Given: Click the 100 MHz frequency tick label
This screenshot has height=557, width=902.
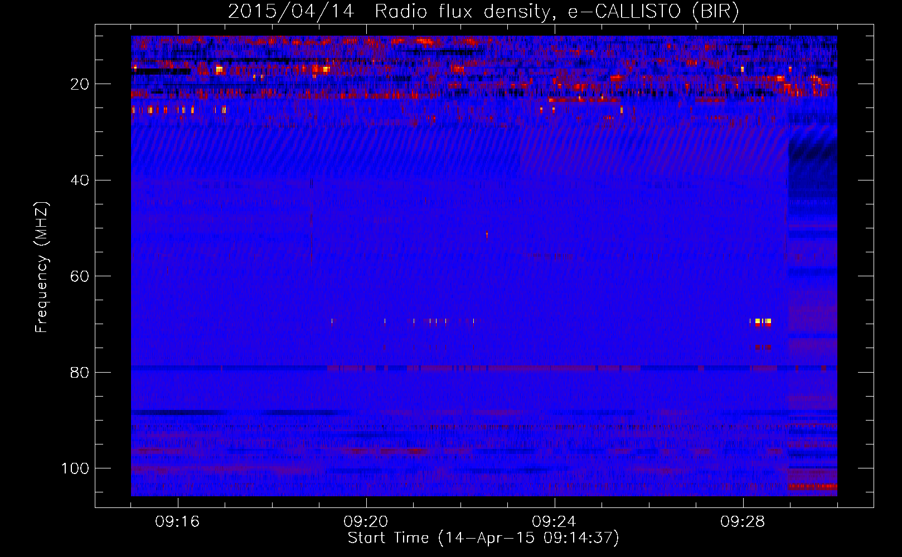Looking at the screenshot, I should (75, 468).
